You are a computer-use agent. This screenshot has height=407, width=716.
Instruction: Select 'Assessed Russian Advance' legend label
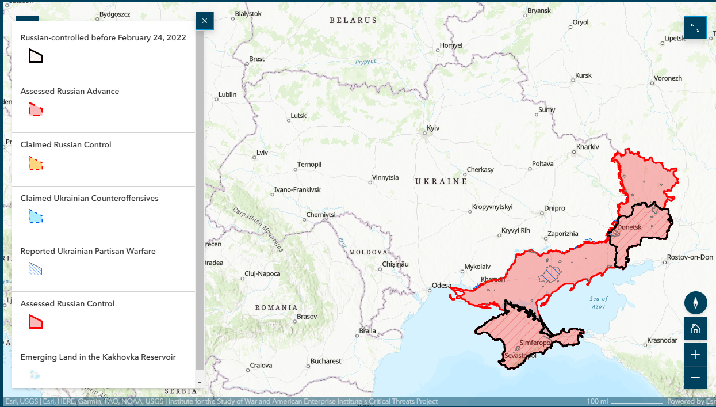[70, 91]
